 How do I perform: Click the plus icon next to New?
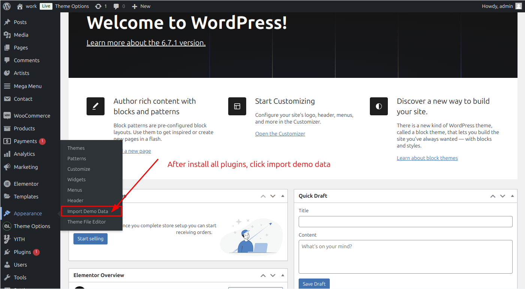pyautogui.click(x=135, y=6)
